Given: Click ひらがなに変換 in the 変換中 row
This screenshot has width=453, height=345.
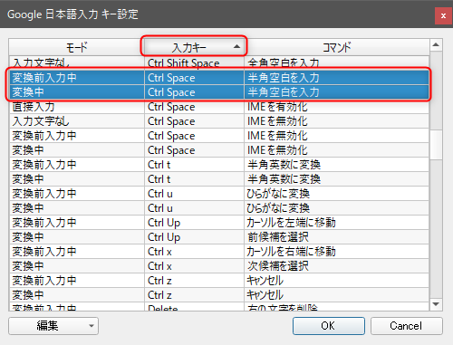Looking at the screenshot, I should (336, 208).
